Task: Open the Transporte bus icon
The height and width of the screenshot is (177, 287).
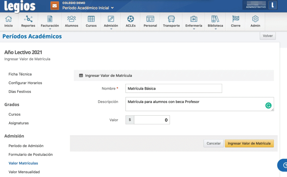Action: point(171,19)
